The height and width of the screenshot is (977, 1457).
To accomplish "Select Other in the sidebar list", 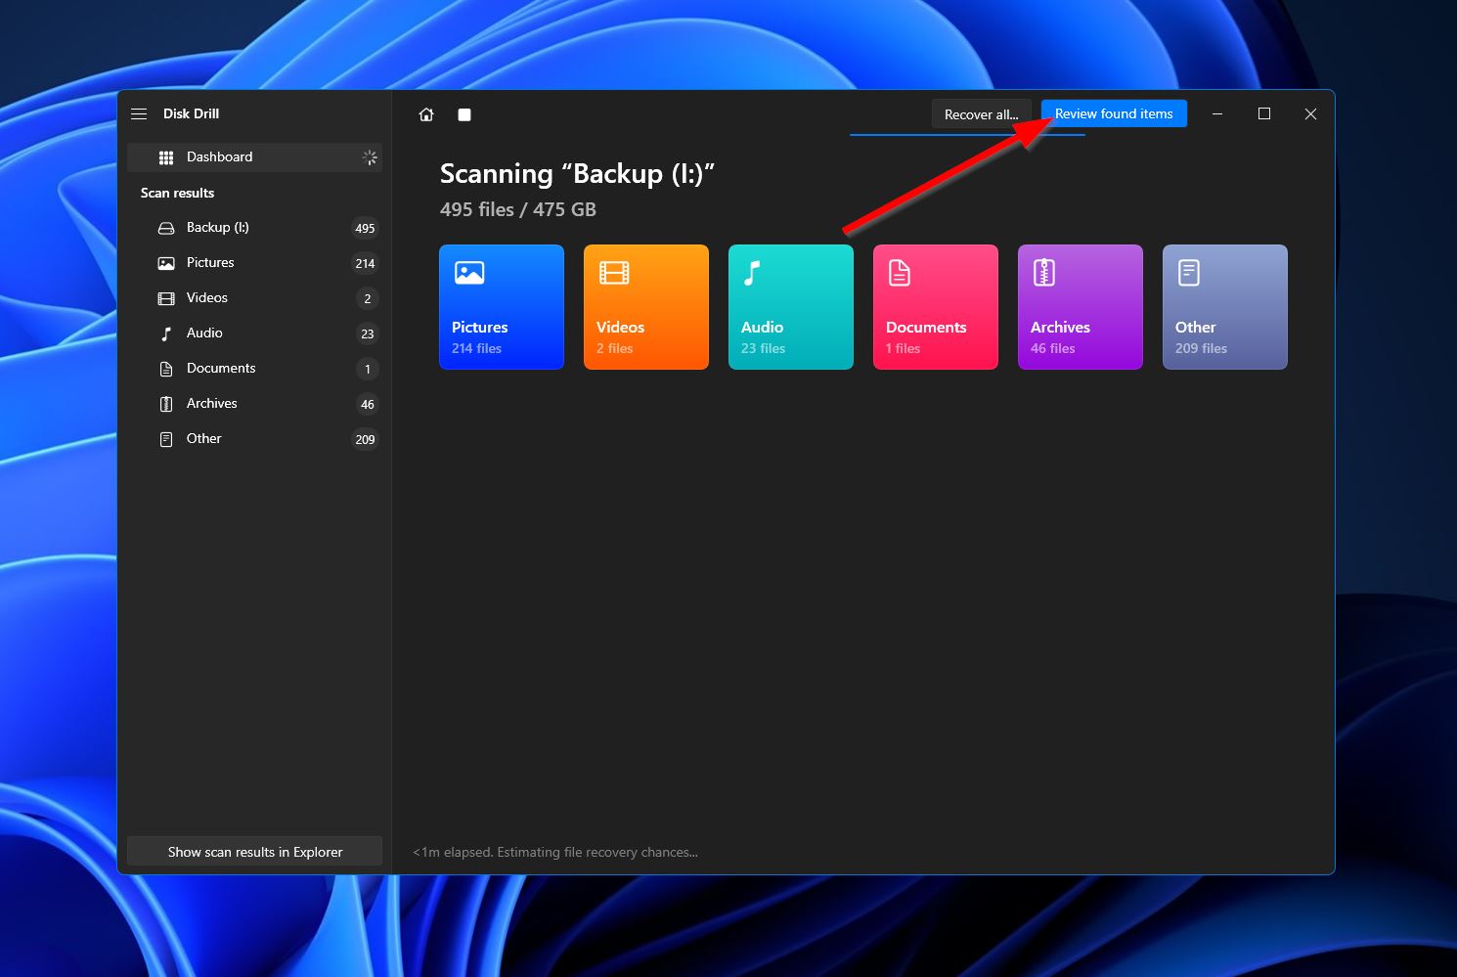I will pyautogui.click(x=254, y=439).
